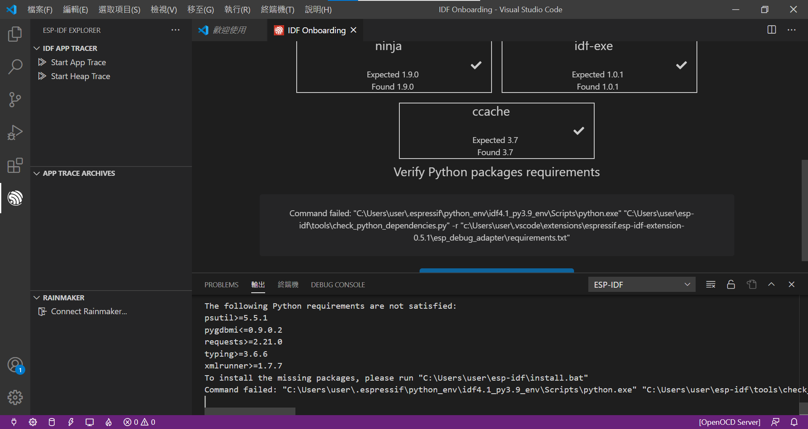Click the full clean trash icon in status bar
This screenshot has height=429, width=808.
click(x=52, y=422)
